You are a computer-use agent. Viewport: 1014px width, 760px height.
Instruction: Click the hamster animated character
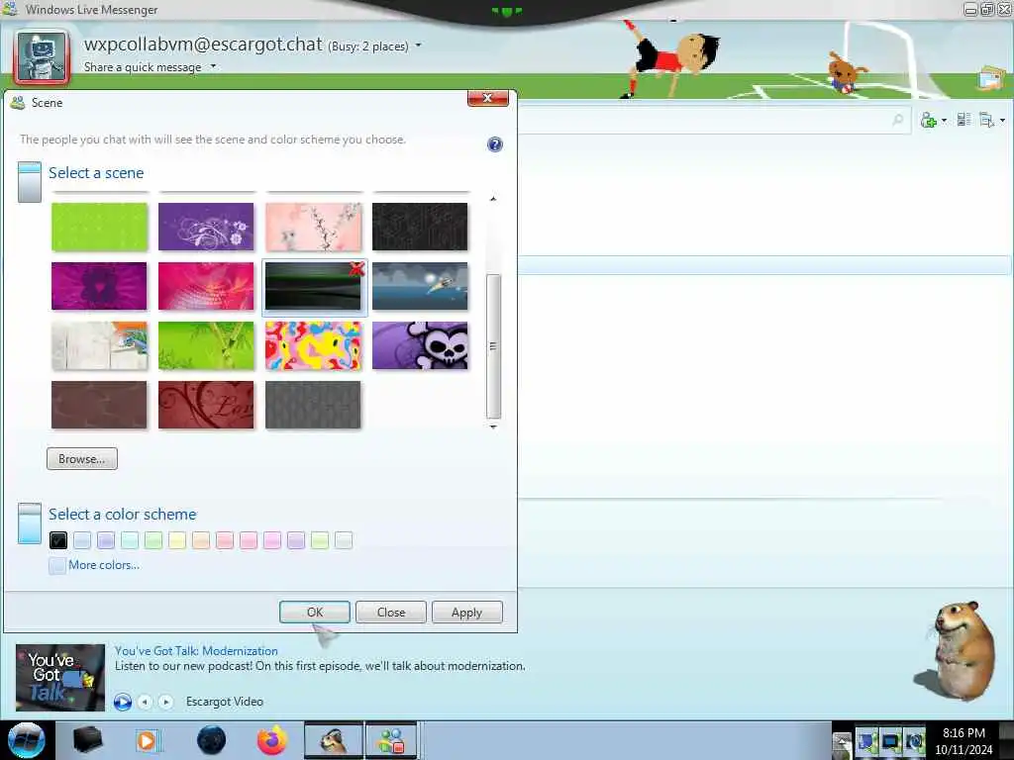tap(956, 650)
